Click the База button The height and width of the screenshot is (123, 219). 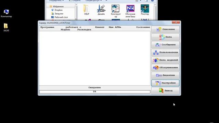coord(165,37)
